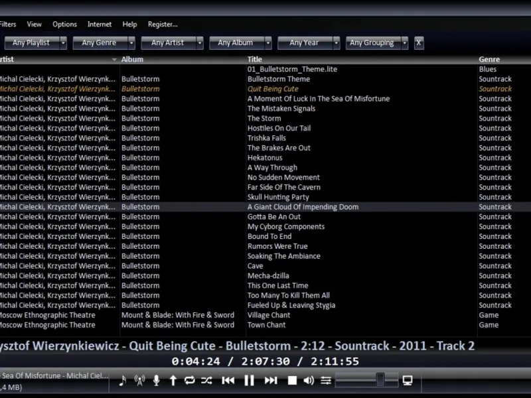Open the Options menu
531x398 pixels.
coord(64,25)
